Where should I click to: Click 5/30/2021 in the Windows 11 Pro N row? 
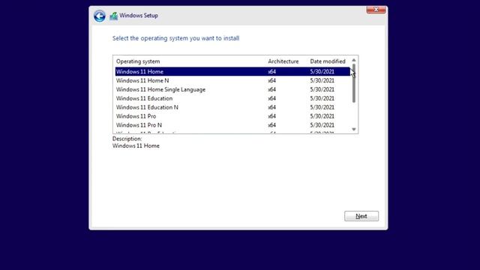(x=322, y=125)
